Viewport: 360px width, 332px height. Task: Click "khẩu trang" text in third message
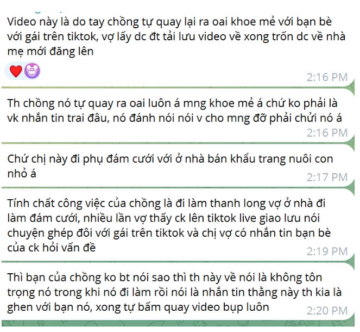(x=258, y=159)
